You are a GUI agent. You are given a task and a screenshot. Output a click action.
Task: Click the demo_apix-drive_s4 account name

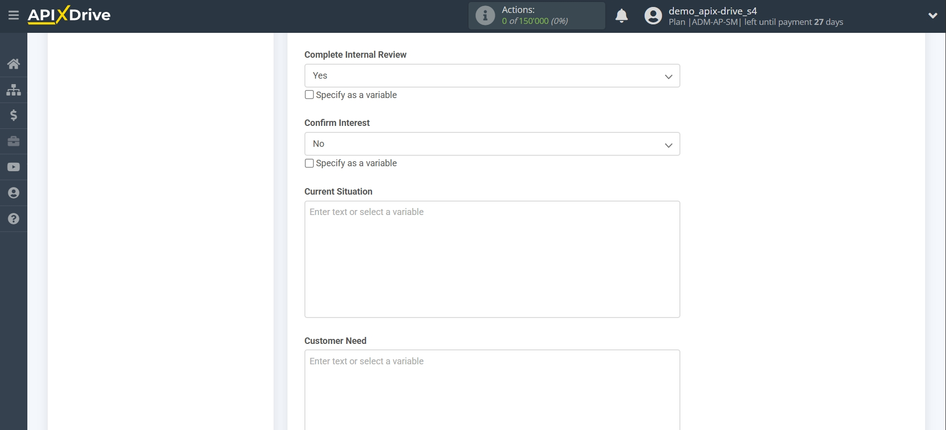pos(712,11)
